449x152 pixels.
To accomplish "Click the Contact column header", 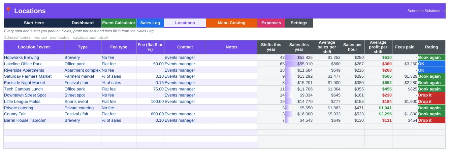I will 185,47.
